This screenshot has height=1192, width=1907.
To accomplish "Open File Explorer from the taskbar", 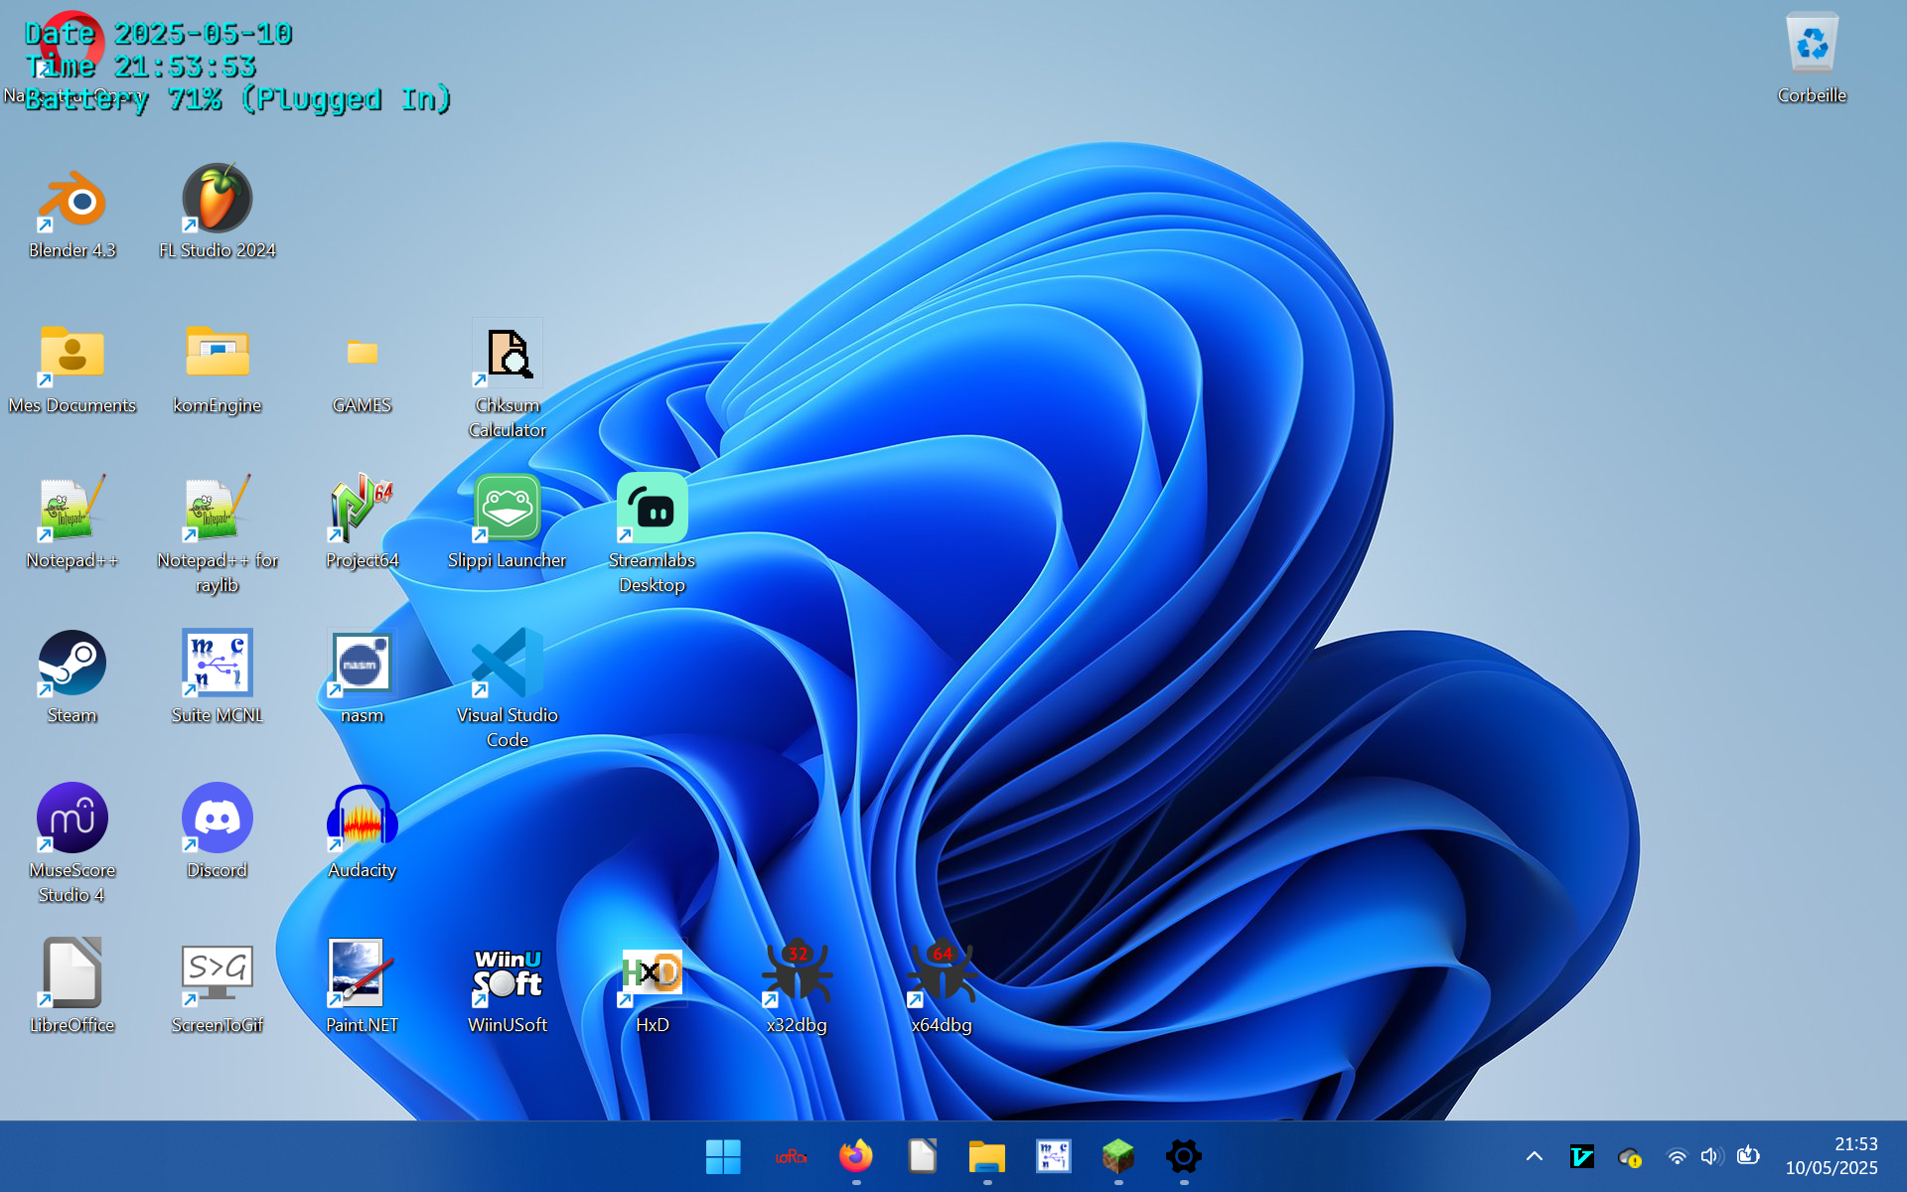I will 987,1156.
